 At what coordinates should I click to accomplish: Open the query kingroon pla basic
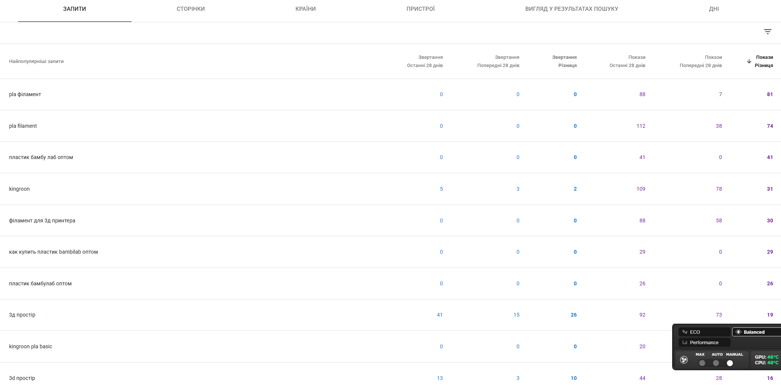[x=390, y=346]
